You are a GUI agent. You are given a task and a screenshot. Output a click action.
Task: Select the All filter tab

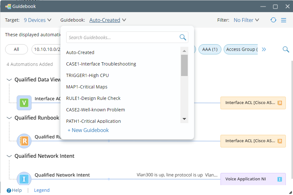click(x=16, y=49)
